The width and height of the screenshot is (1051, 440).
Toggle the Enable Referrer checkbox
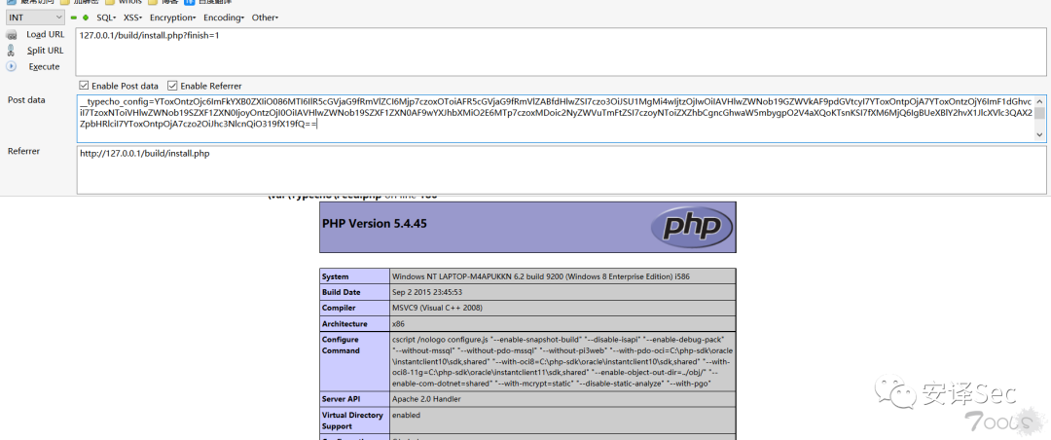[x=172, y=86]
